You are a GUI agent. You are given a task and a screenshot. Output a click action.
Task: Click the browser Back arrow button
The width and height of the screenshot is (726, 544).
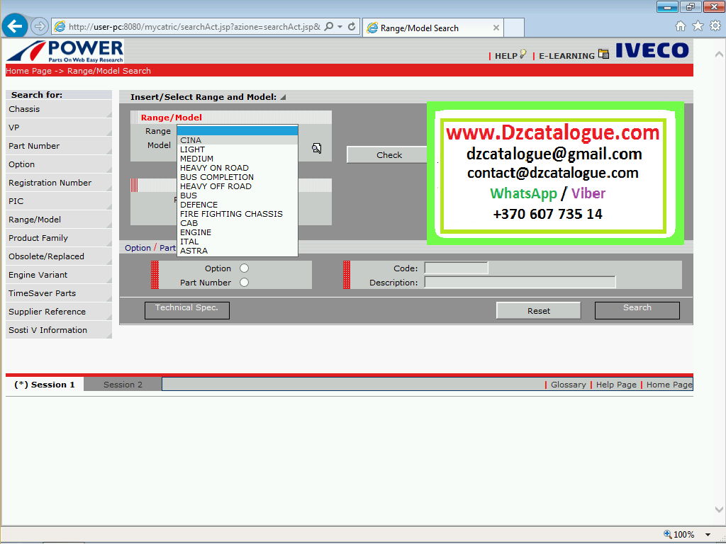[15, 26]
